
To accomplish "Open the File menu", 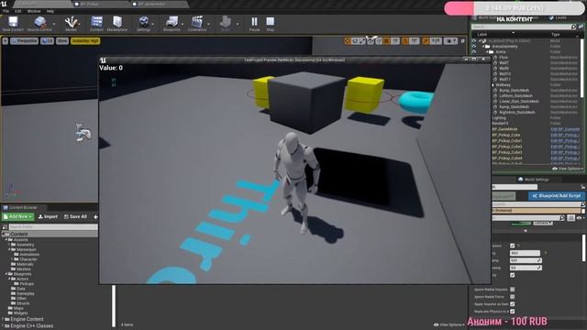I will 6,11.
